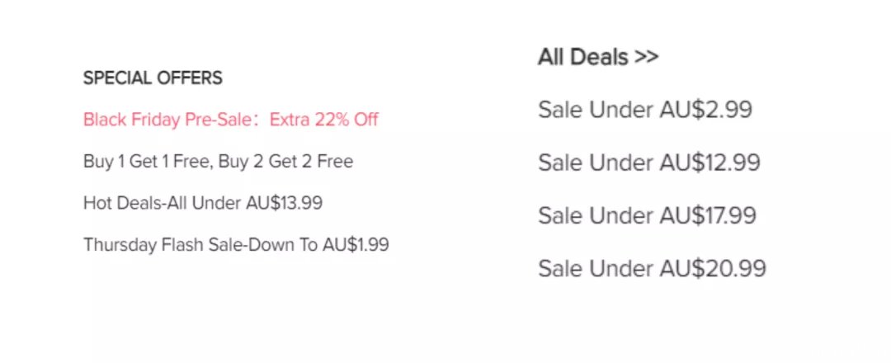Open Sale Under AU$20.99
The height and width of the screenshot is (363, 891).
(x=652, y=268)
